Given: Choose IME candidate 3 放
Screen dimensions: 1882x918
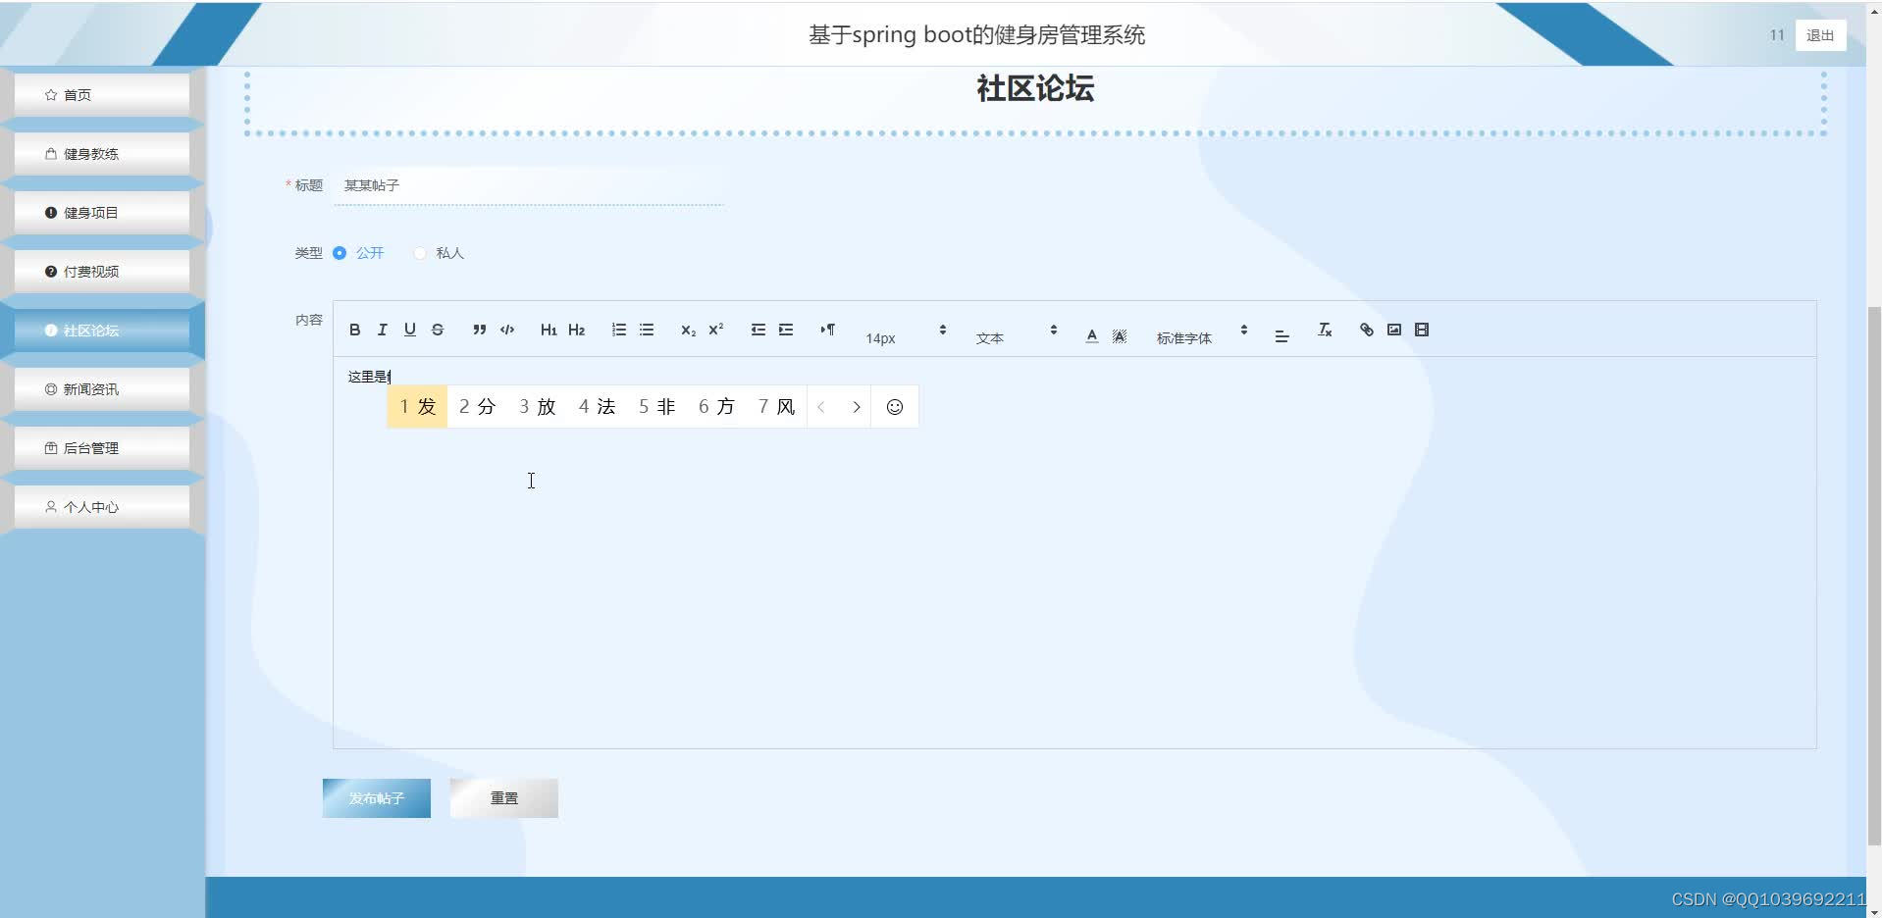Looking at the screenshot, I should pyautogui.click(x=538, y=407).
